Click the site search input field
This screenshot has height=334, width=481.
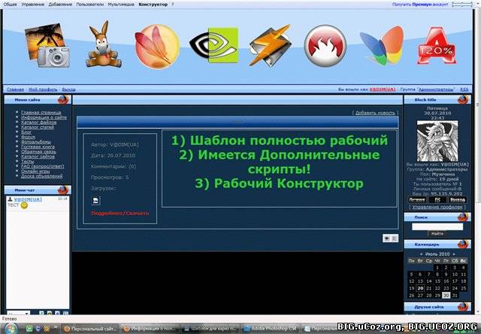(x=437, y=226)
